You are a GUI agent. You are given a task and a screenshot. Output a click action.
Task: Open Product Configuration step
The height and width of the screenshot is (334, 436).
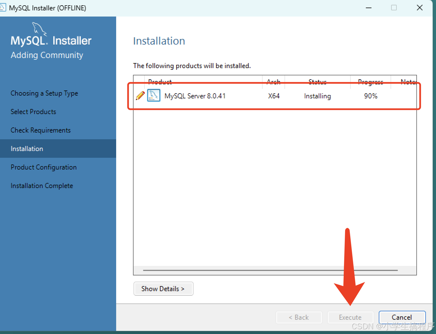click(43, 167)
